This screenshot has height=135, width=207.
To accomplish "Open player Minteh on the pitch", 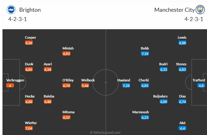I will coord(68,48).
